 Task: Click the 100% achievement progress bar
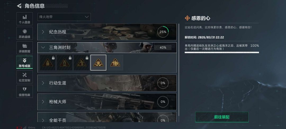pyautogui.click(x=222, y=53)
